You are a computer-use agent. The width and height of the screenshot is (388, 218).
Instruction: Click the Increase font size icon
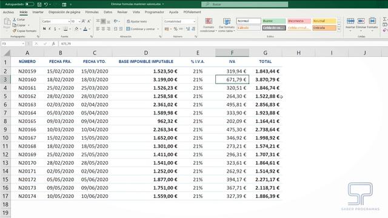(x=84, y=22)
